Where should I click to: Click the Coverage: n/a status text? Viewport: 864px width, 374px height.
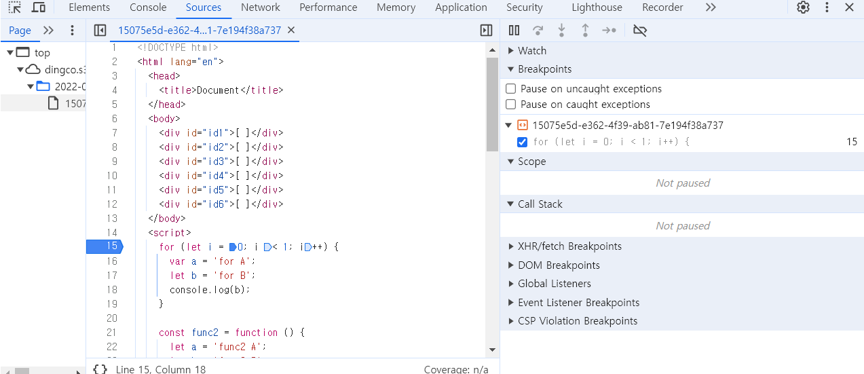click(x=456, y=369)
